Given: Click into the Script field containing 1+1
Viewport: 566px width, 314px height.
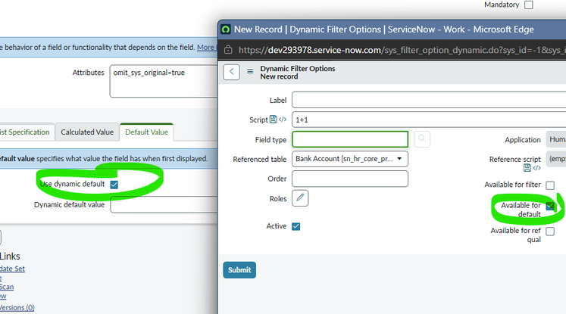Looking at the screenshot, I should pos(429,120).
